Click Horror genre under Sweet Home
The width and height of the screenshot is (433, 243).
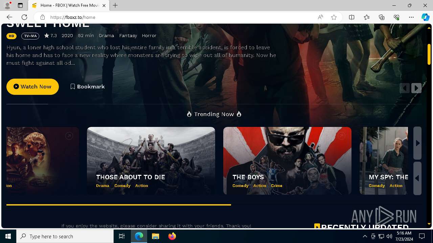click(x=149, y=36)
